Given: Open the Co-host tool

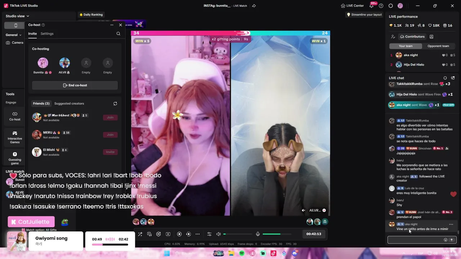Looking at the screenshot, I should 15,116.
